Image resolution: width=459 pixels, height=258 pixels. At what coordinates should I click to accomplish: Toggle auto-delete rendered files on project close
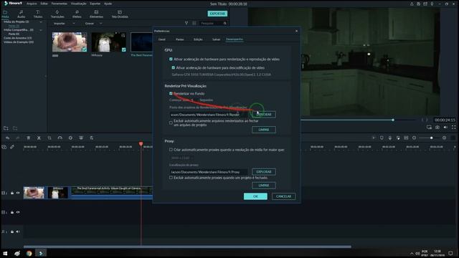point(171,123)
